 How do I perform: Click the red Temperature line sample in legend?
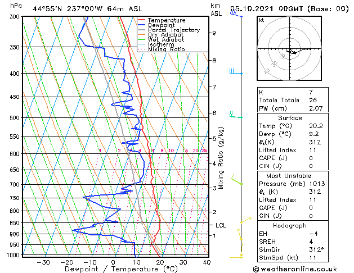point(142,20)
